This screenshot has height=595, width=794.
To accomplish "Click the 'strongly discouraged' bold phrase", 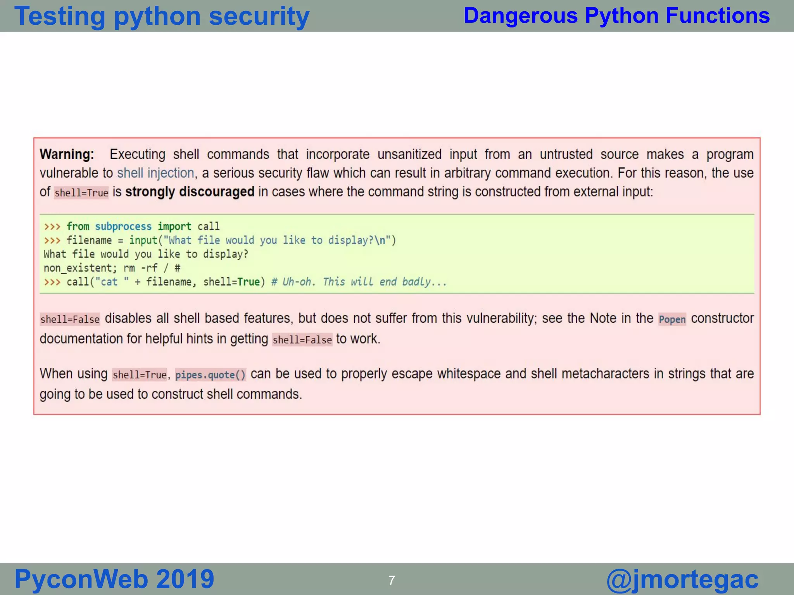I will point(190,192).
